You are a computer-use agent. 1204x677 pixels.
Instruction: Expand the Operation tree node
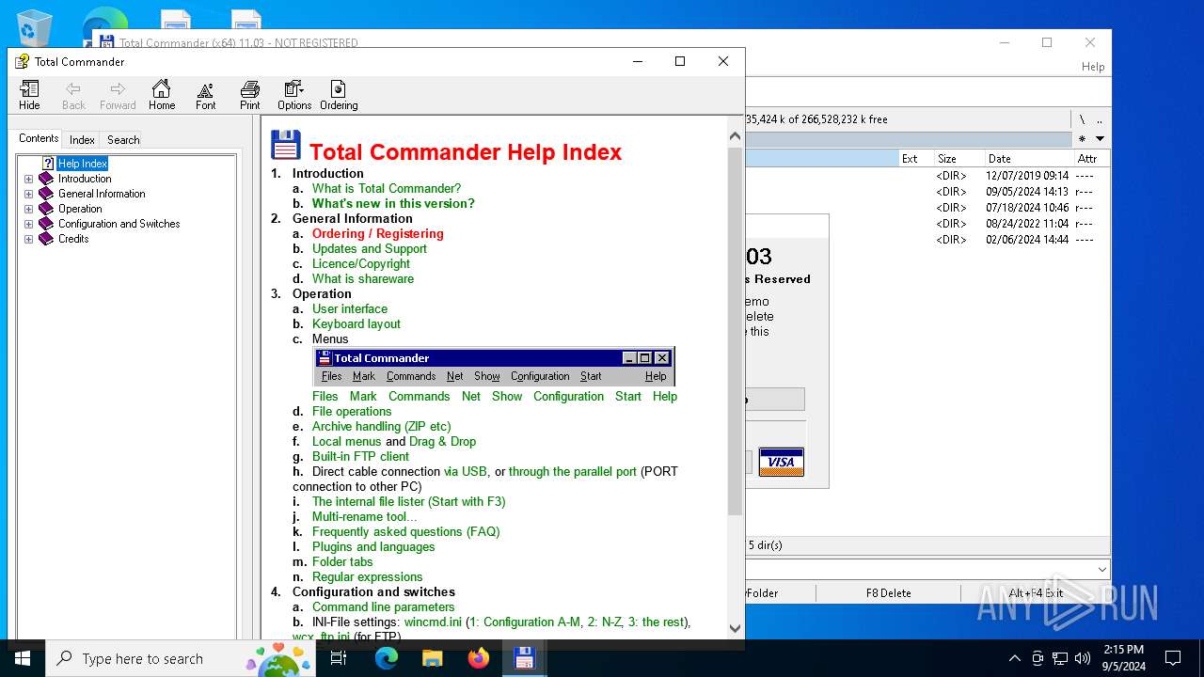point(28,209)
